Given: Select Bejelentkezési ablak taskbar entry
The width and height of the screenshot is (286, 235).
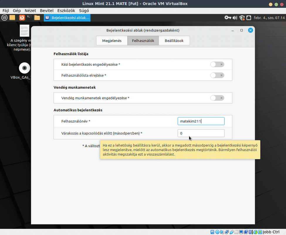Looking at the screenshot, I should (67, 18).
